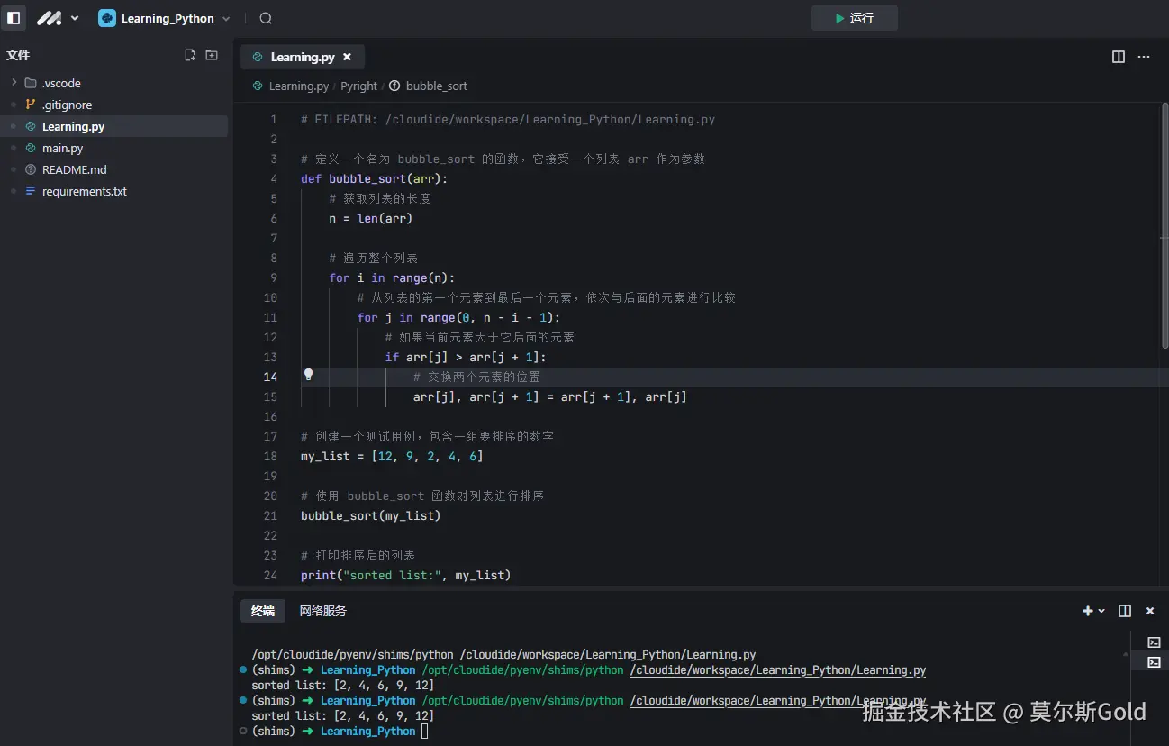
Task: Click the def bubble_sort(arr) line
Action: (x=374, y=178)
